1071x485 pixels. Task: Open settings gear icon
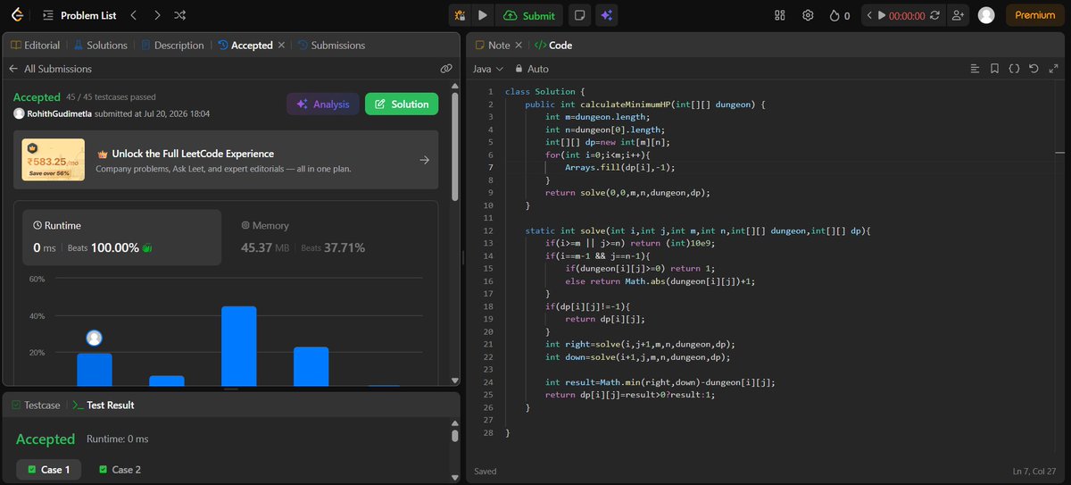pos(808,15)
